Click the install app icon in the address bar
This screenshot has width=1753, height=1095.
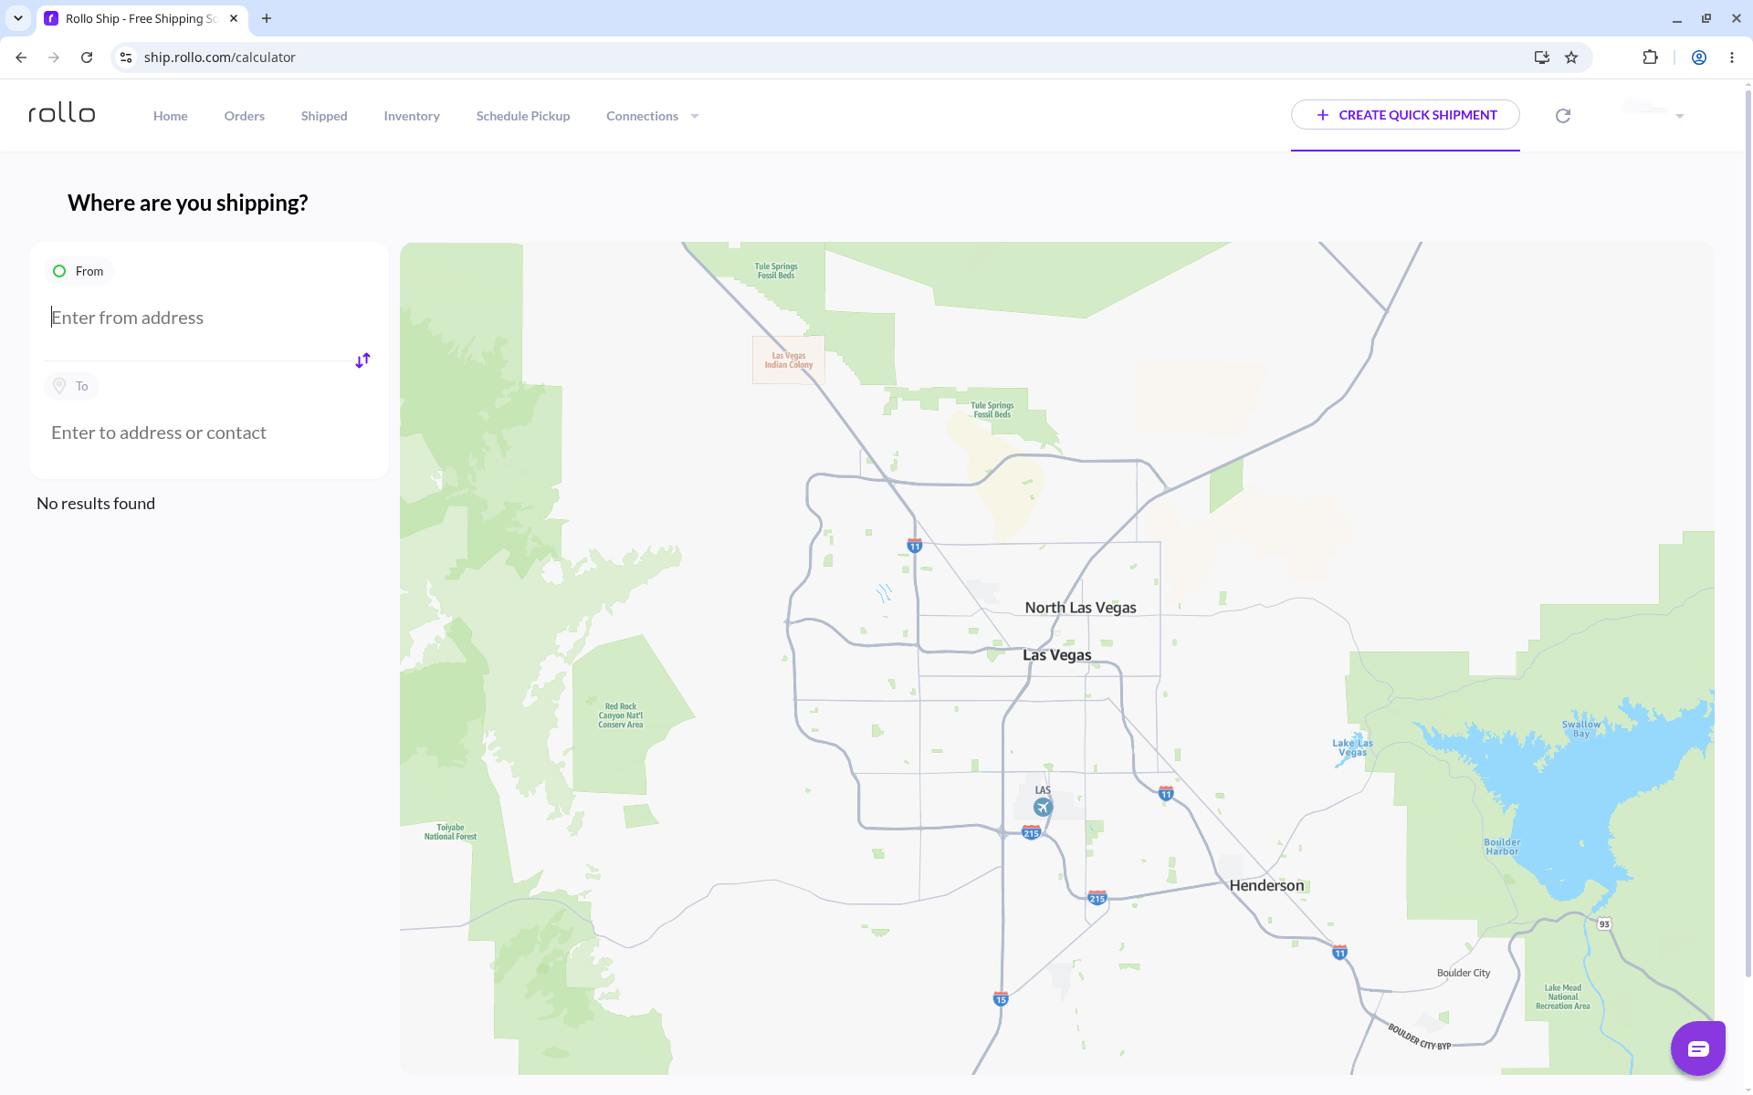[x=1542, y=57]
